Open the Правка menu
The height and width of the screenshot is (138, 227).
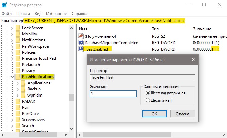click(x=23, y=14)
